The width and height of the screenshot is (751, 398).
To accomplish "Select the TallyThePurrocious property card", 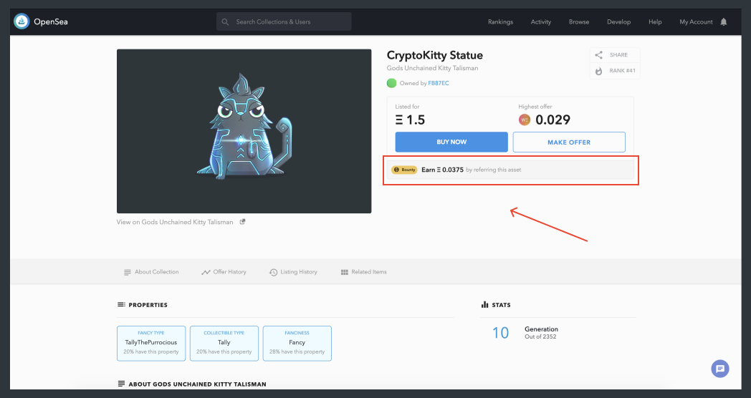I will (151, 344).
